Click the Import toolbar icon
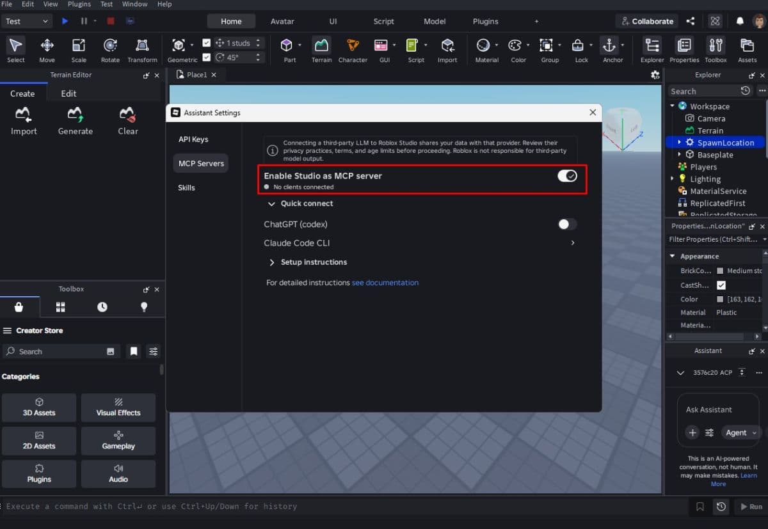The image size is (768, 529). pyautogui.click(x=447, y=50)
